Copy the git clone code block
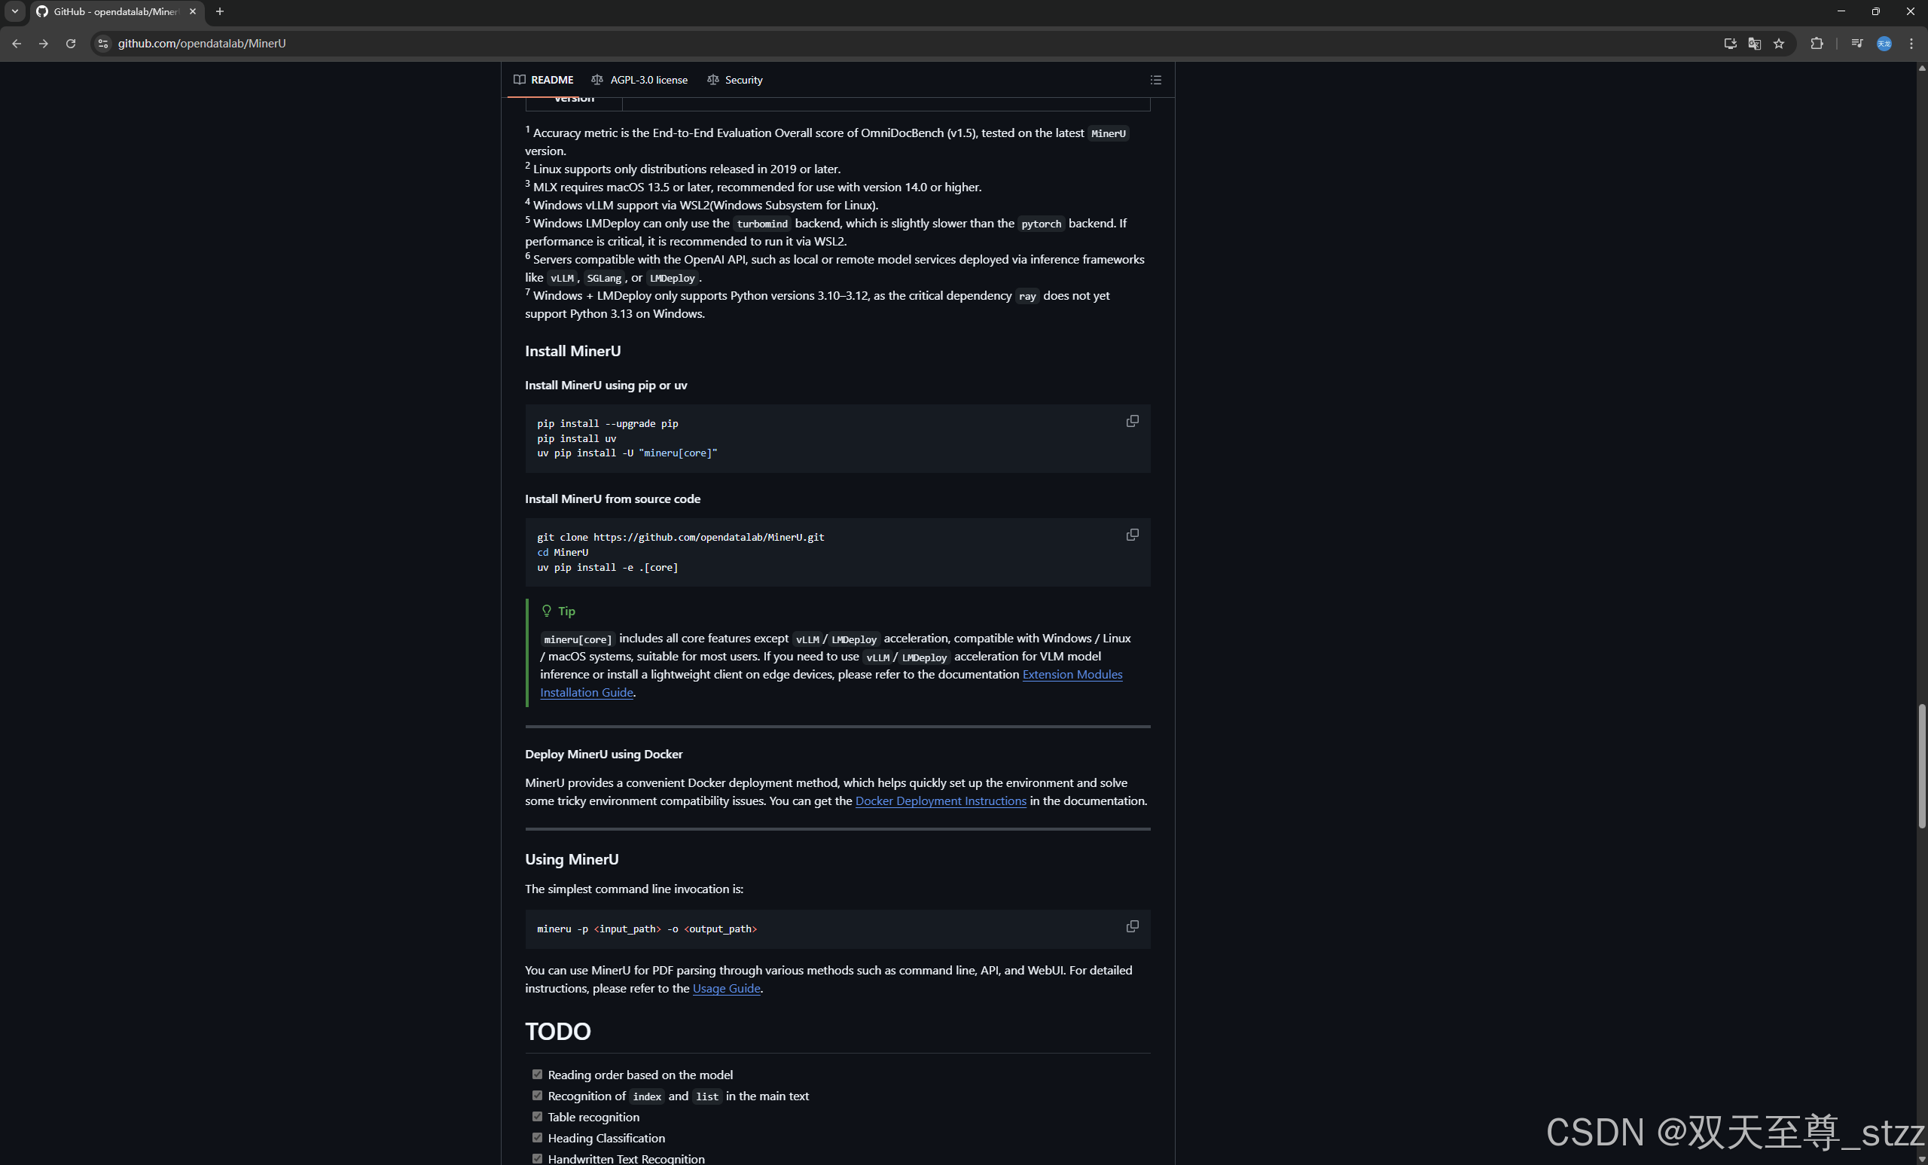1928x1165 pixels. (x=1131, y=535)
